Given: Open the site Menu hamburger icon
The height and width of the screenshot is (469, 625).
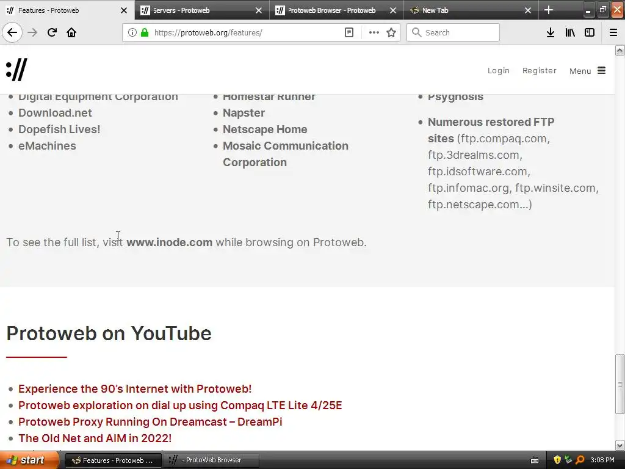Looking at the screenshot, I should 601,71.
